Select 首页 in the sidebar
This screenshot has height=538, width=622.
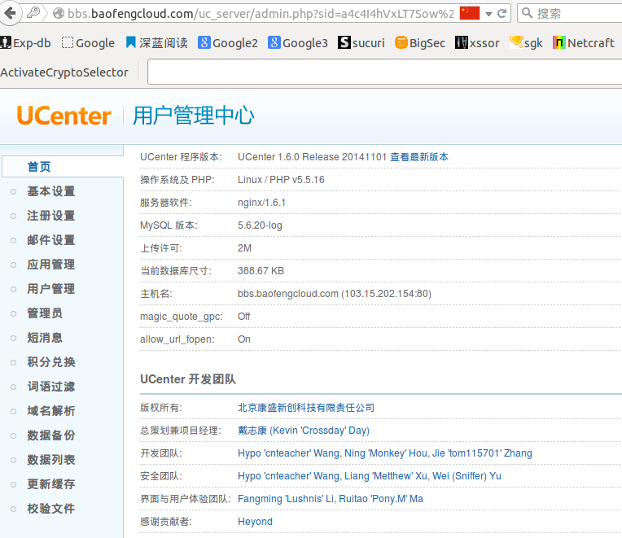tap(39, 167)
